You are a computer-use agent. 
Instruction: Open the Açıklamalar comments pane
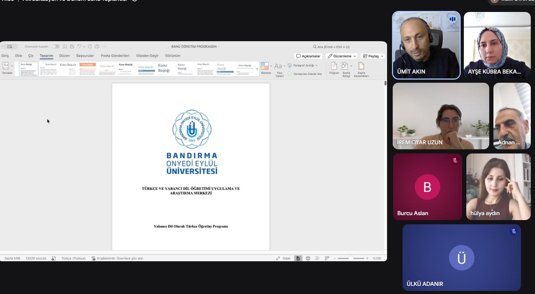coord(308,56)
